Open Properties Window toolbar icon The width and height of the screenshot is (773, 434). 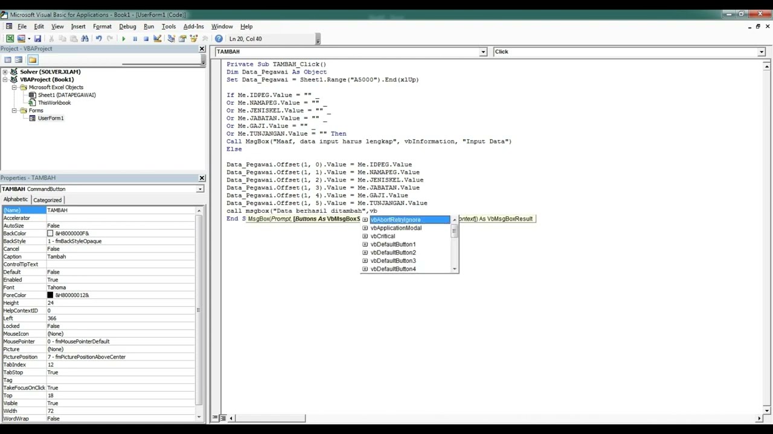[182, 39]
